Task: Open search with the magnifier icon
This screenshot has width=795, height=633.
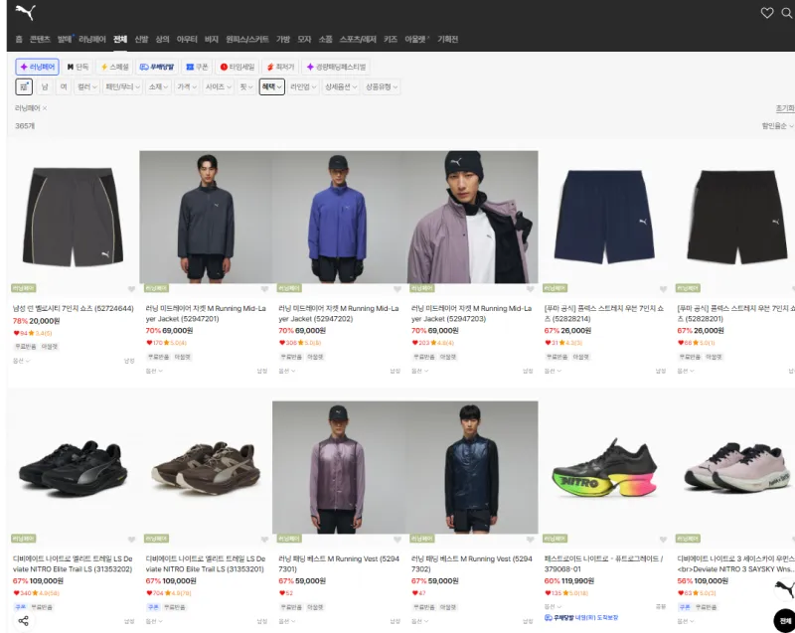Action: [787, 13]
